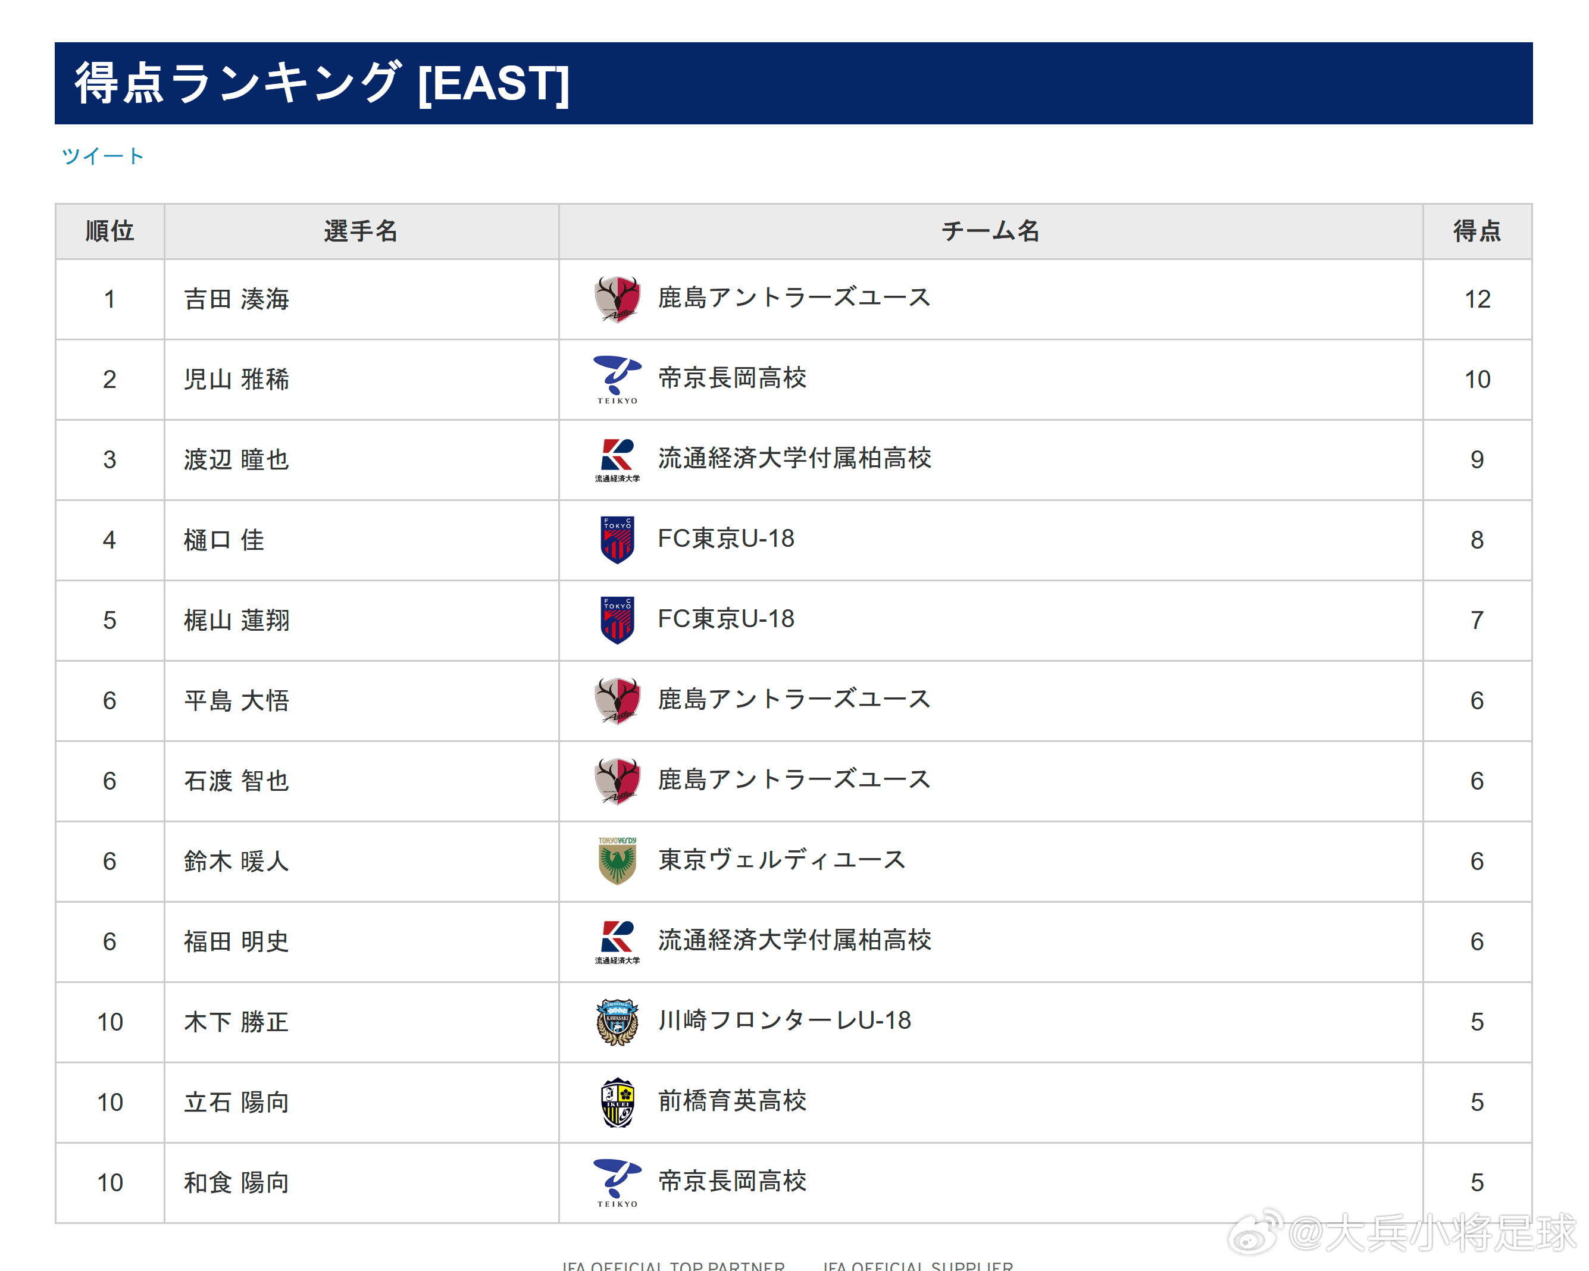Select the 得点 column header
This screenshot has height=1271, width=1589.
click(x=1477, y=231)
